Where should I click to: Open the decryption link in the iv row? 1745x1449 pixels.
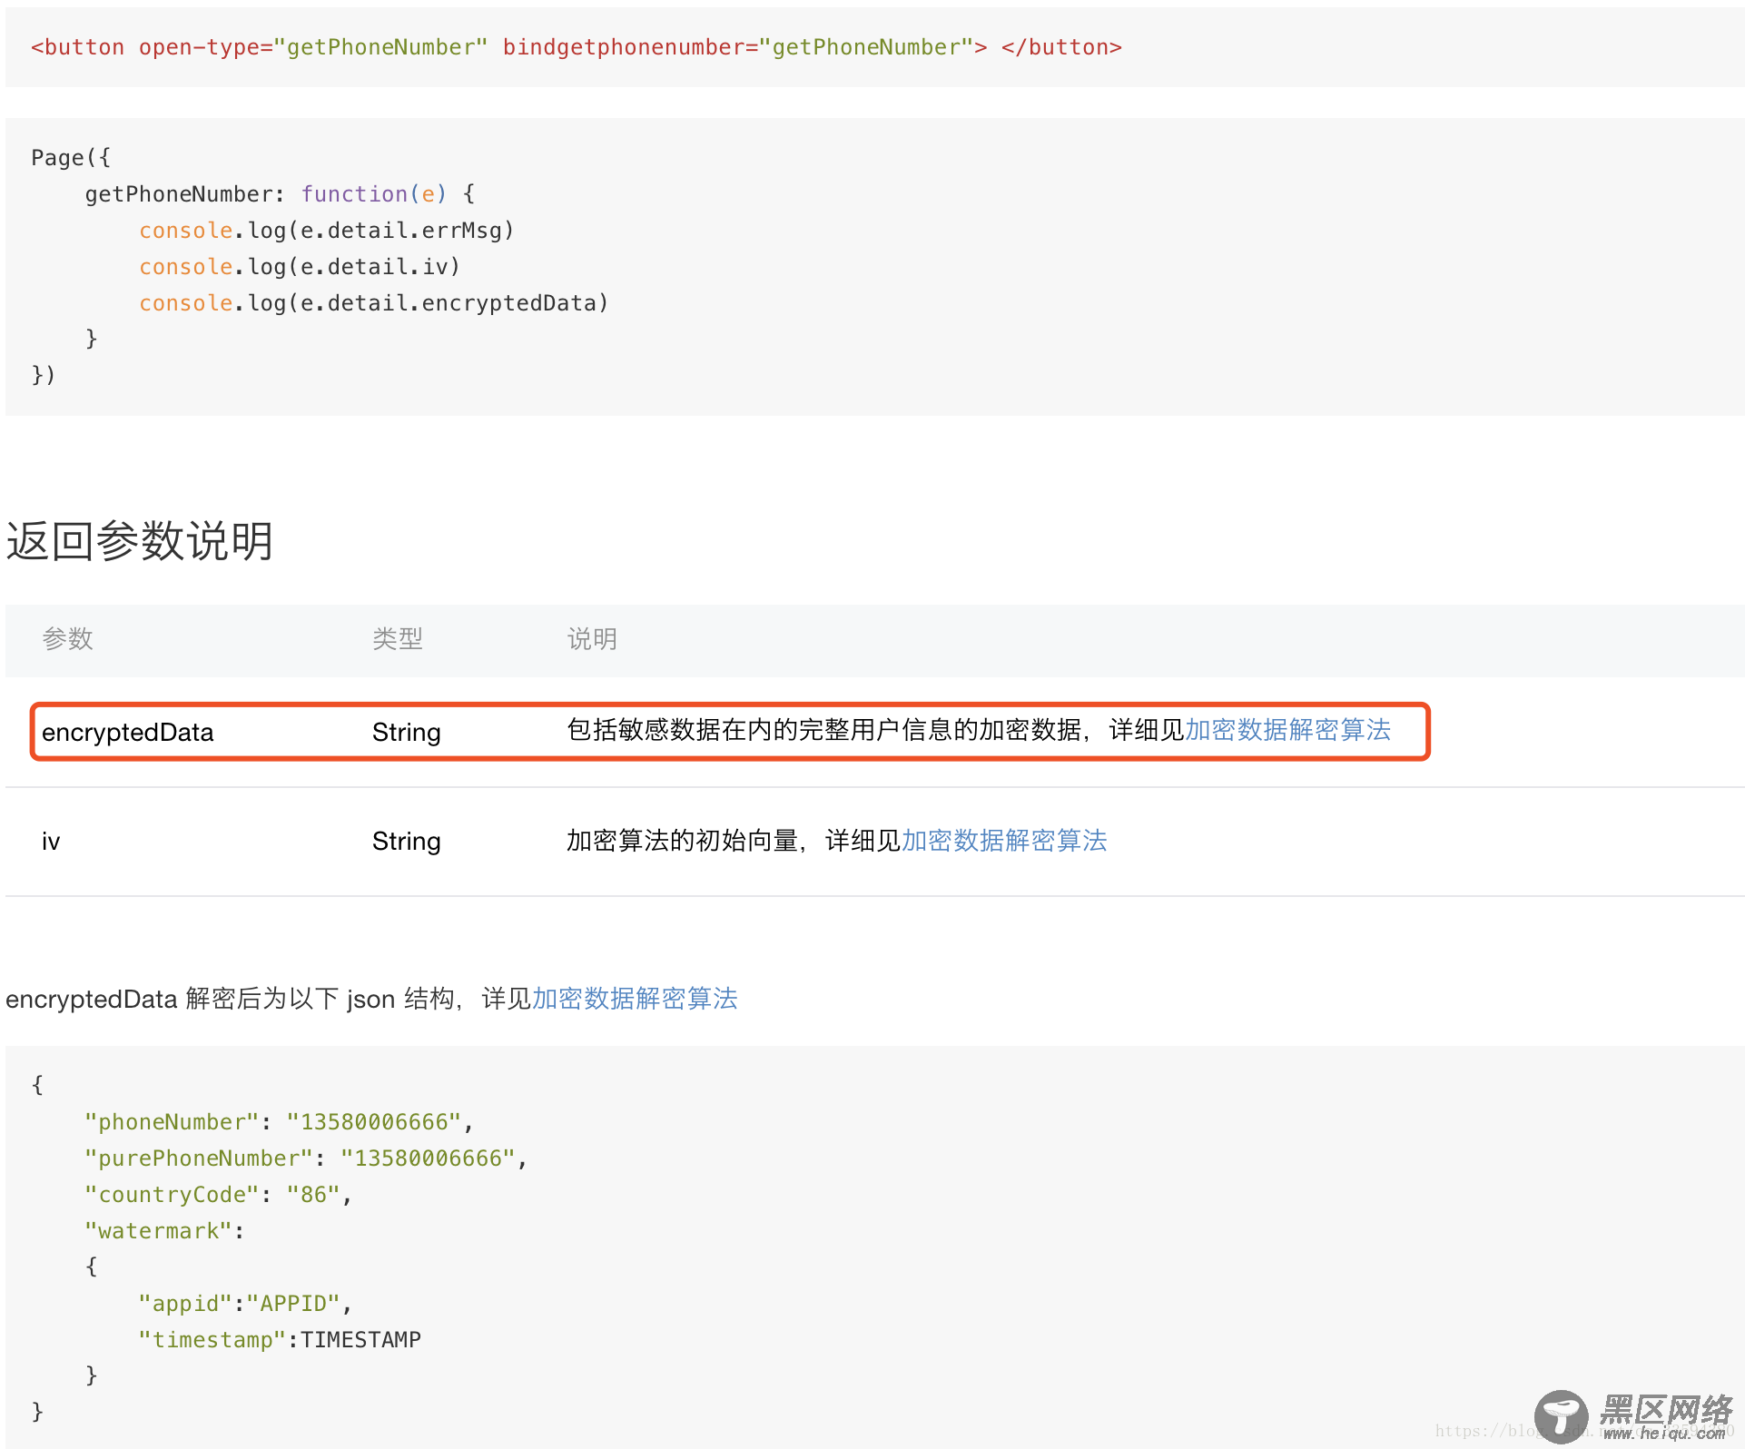pyautogui.click(x=1004, y=841)
